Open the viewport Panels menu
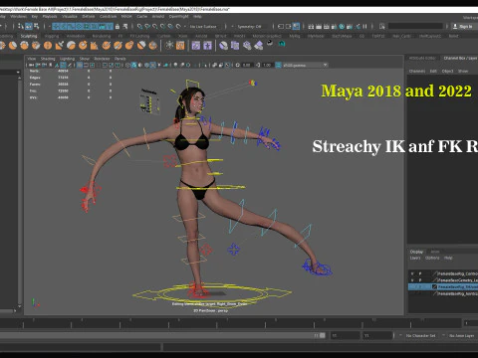Viewport: 478px width, 358px height. click(120, 59)
